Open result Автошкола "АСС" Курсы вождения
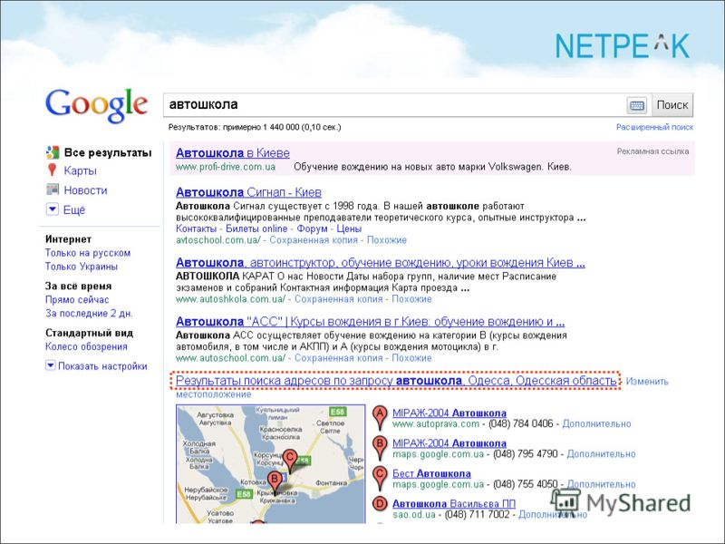 click(371, 322)
